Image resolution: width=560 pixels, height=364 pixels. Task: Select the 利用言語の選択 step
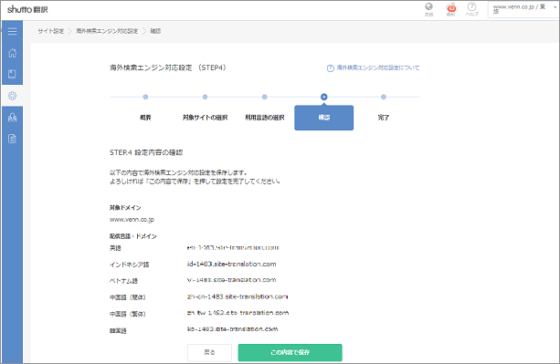(265, 118)
